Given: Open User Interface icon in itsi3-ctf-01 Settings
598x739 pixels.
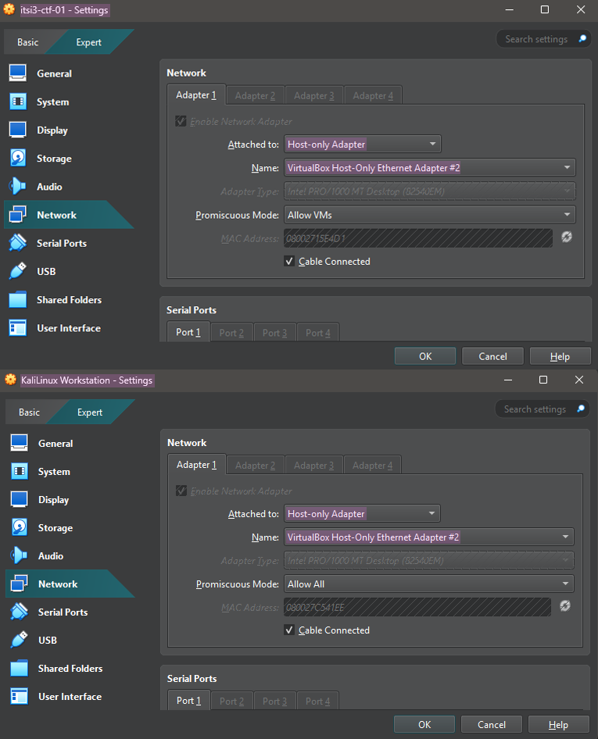Looking at the screenshot, I should pos(18,327).
